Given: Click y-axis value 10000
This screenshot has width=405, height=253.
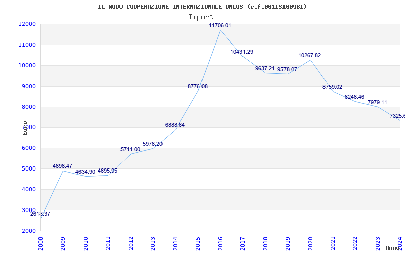Looking at the screenshot, I should (x=27, y=65).
